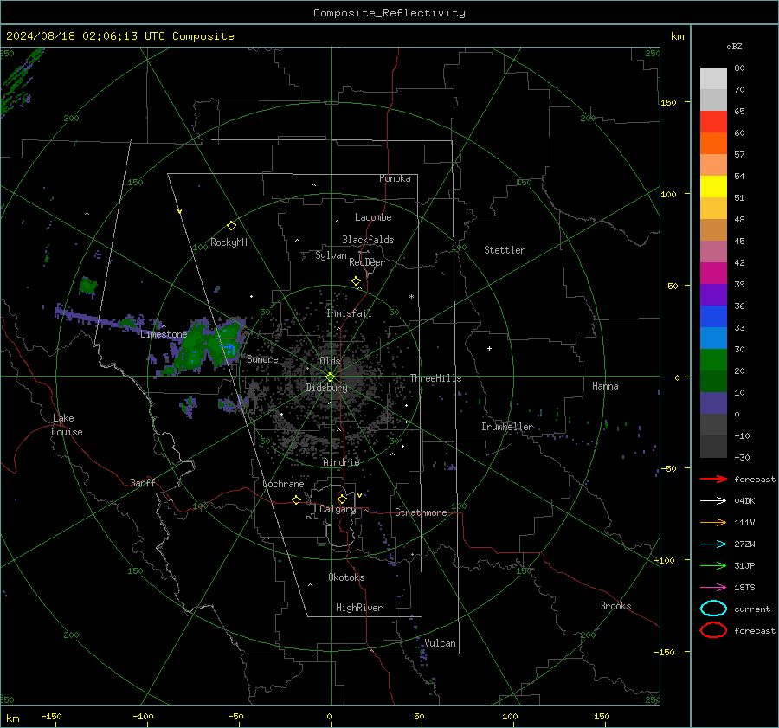The height and width of the screenshot is (728, 779).
Task: Click the Sundre town label
Action: pyautogui.click(x=262, y=358)
